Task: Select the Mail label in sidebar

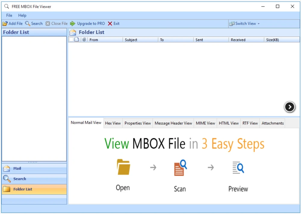Action: (x=17, y=168)
